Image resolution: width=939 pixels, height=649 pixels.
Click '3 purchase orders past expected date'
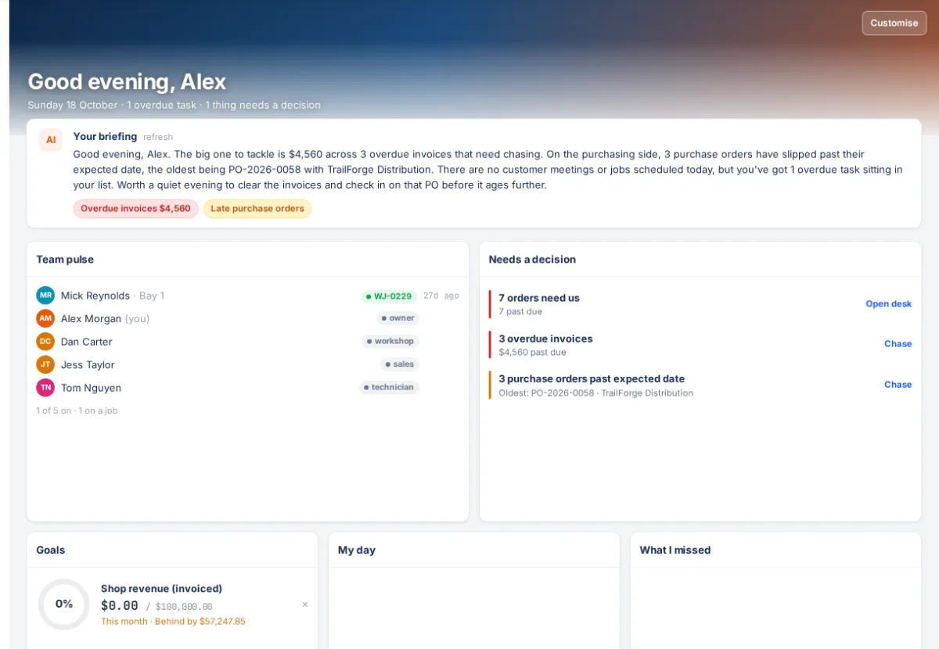(592, 378)
